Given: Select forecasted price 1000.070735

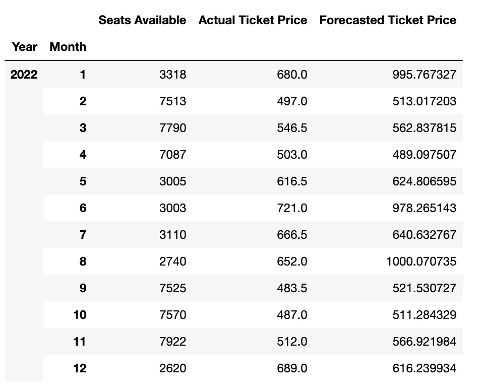Looking at the screenshot, I should (421, 262).
